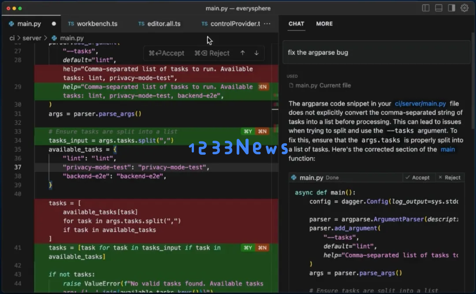Click line number 37 in gutter

pyautogui.click(x=18, y=167)
